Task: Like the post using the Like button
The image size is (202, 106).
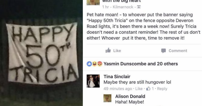Action: point(113,51)
